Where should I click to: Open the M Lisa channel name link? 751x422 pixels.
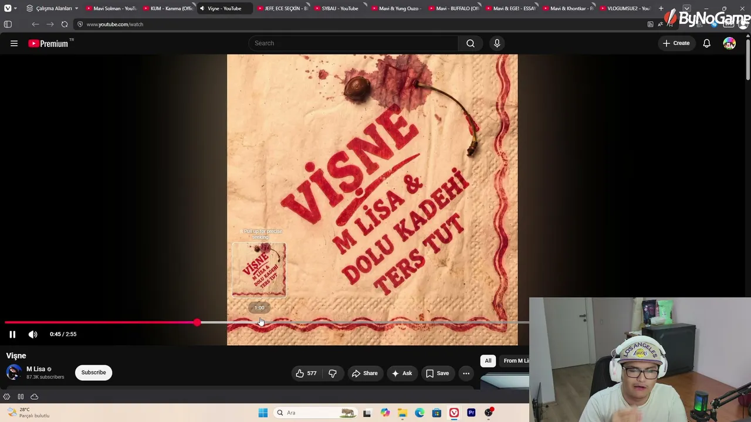(x=36, y=369)
